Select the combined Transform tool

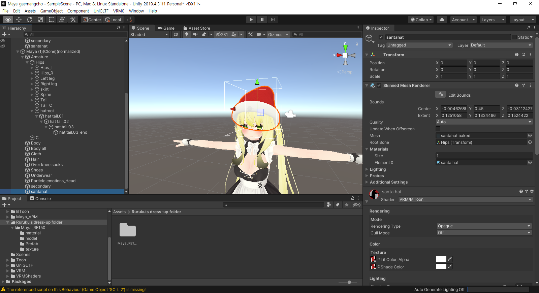[x=62, y=20]
